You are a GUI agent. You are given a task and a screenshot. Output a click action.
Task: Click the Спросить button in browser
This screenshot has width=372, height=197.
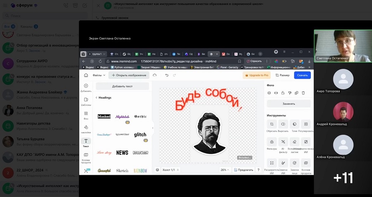[254, 61]
